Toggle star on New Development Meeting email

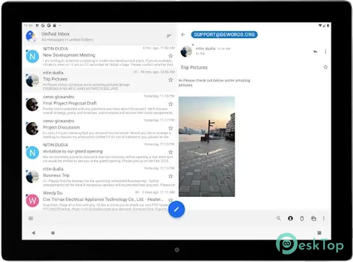click(x=171, y=56)
